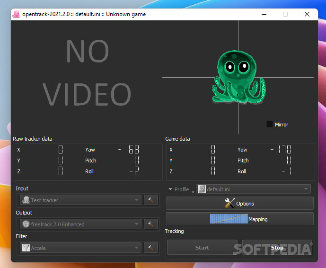The image size is (326, 268).
Task: Click the Start tracking button
Action: [x=202, y=247]
